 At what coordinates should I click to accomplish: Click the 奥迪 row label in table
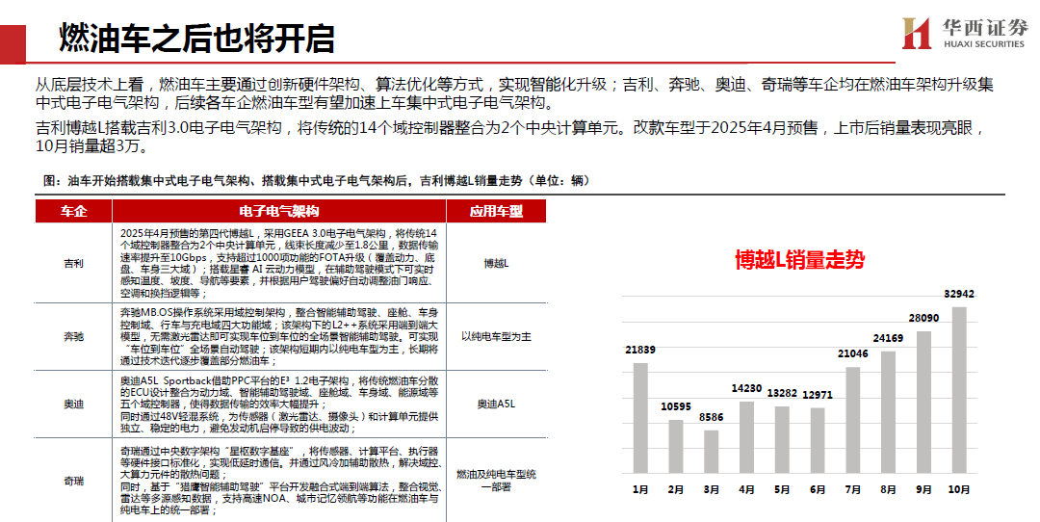coord(73,404)
